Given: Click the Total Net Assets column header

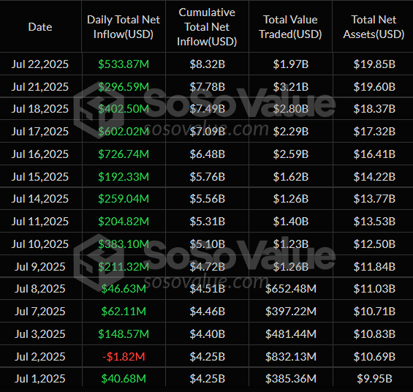Looking at the screenshot, I should coord(374,27).
